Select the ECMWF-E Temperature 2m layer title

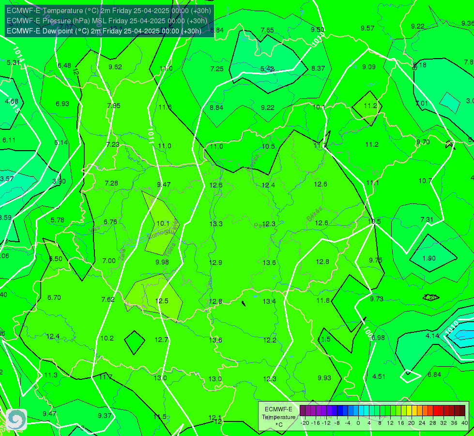(x=109, y=11)
